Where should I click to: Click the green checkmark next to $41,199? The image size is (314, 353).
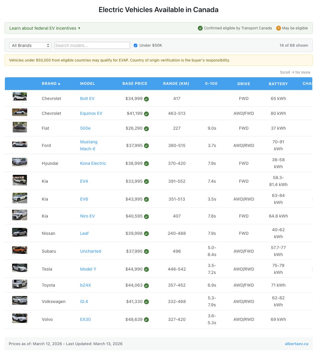[x=146, y=114]
